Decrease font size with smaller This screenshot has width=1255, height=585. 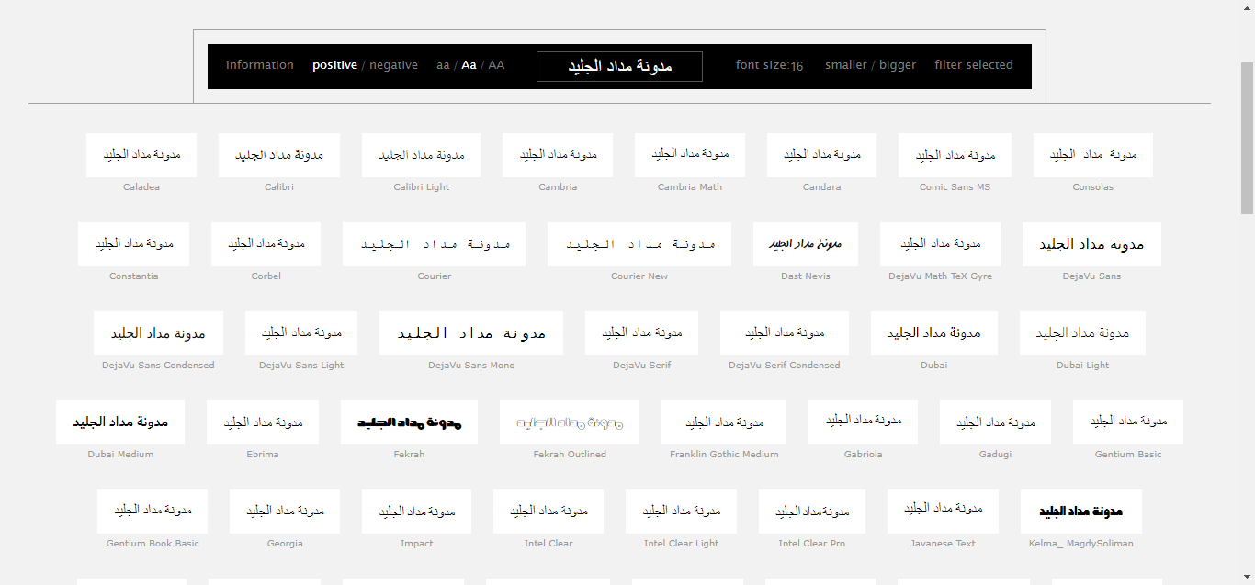coord(845,65)
